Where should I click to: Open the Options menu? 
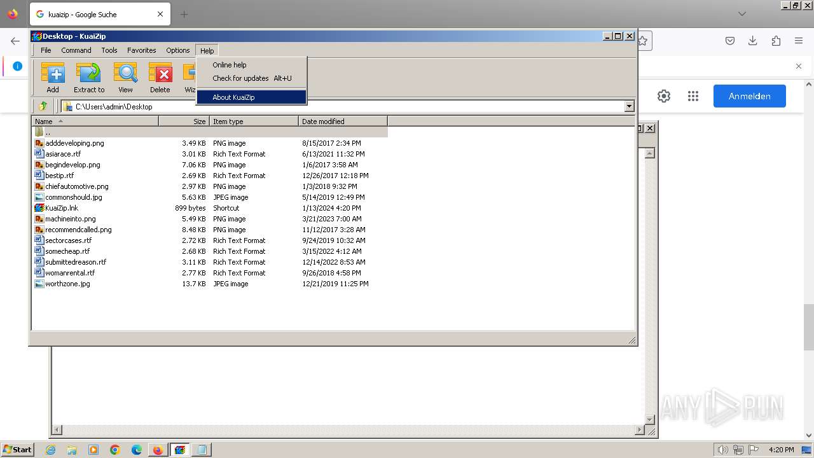(178, 50)
